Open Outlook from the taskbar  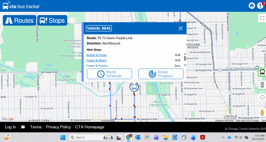point(138,137)
